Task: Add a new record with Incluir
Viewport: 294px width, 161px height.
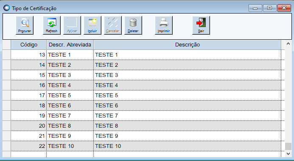Action: (x=92, y=25)
